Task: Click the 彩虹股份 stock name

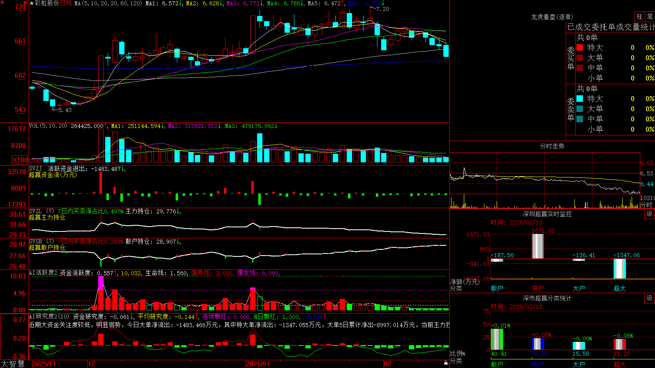Action: pos(47,3)
